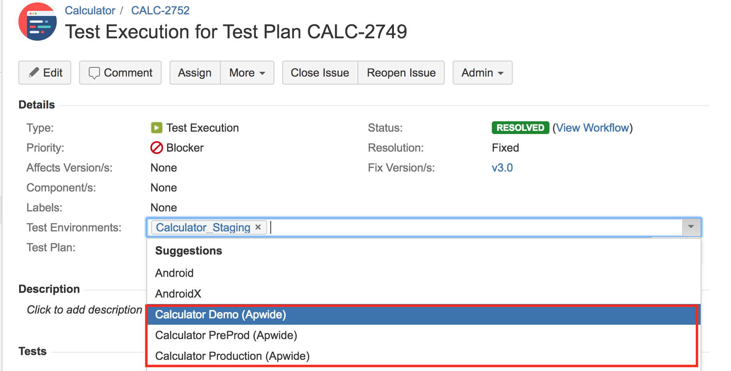Click the RESOLVED status badge
Viewport: 731px width, 371px height.
point(520,128)
